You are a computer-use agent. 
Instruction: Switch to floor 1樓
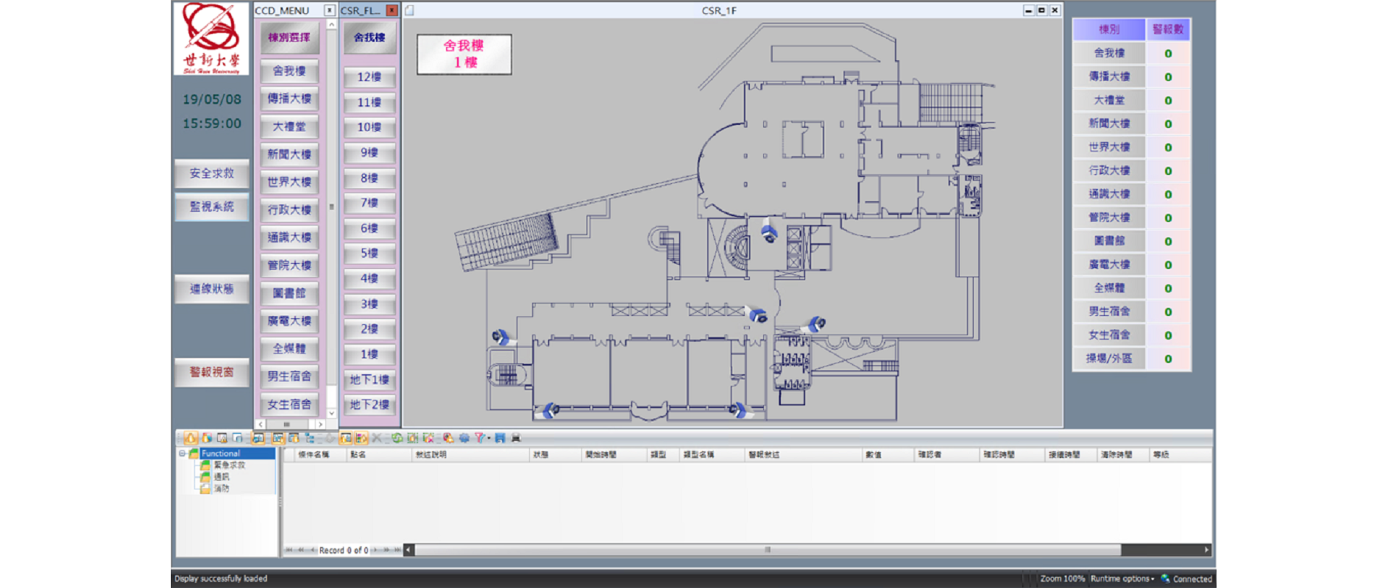click(x=369, y=354)
